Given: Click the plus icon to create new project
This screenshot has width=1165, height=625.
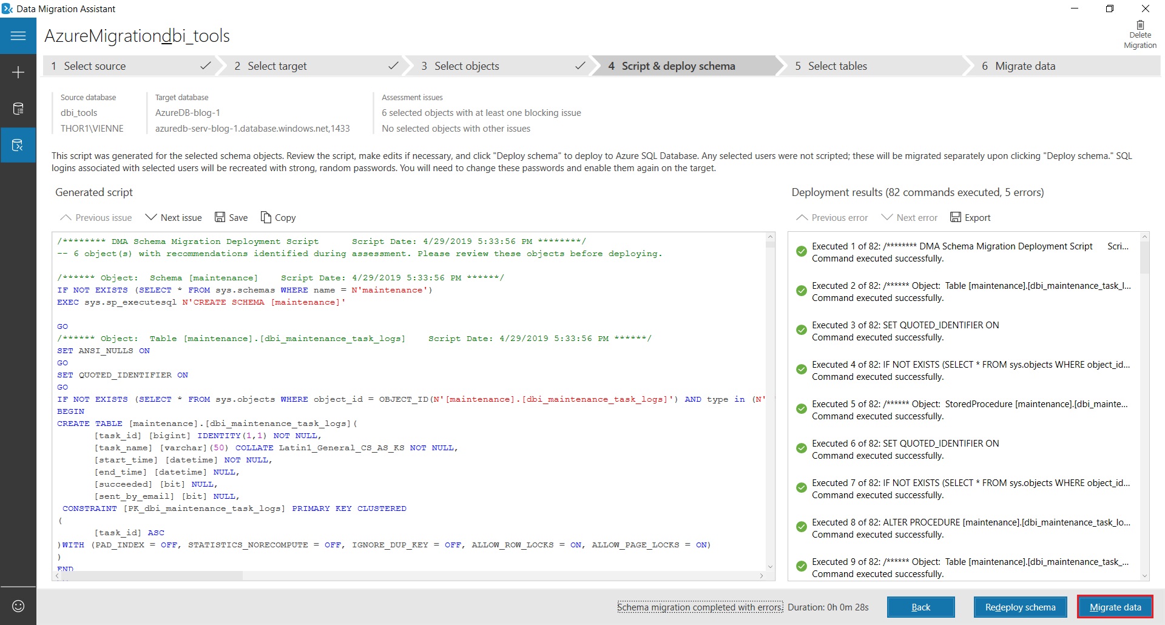Looking at the screenshot, I should click(18, 73).
